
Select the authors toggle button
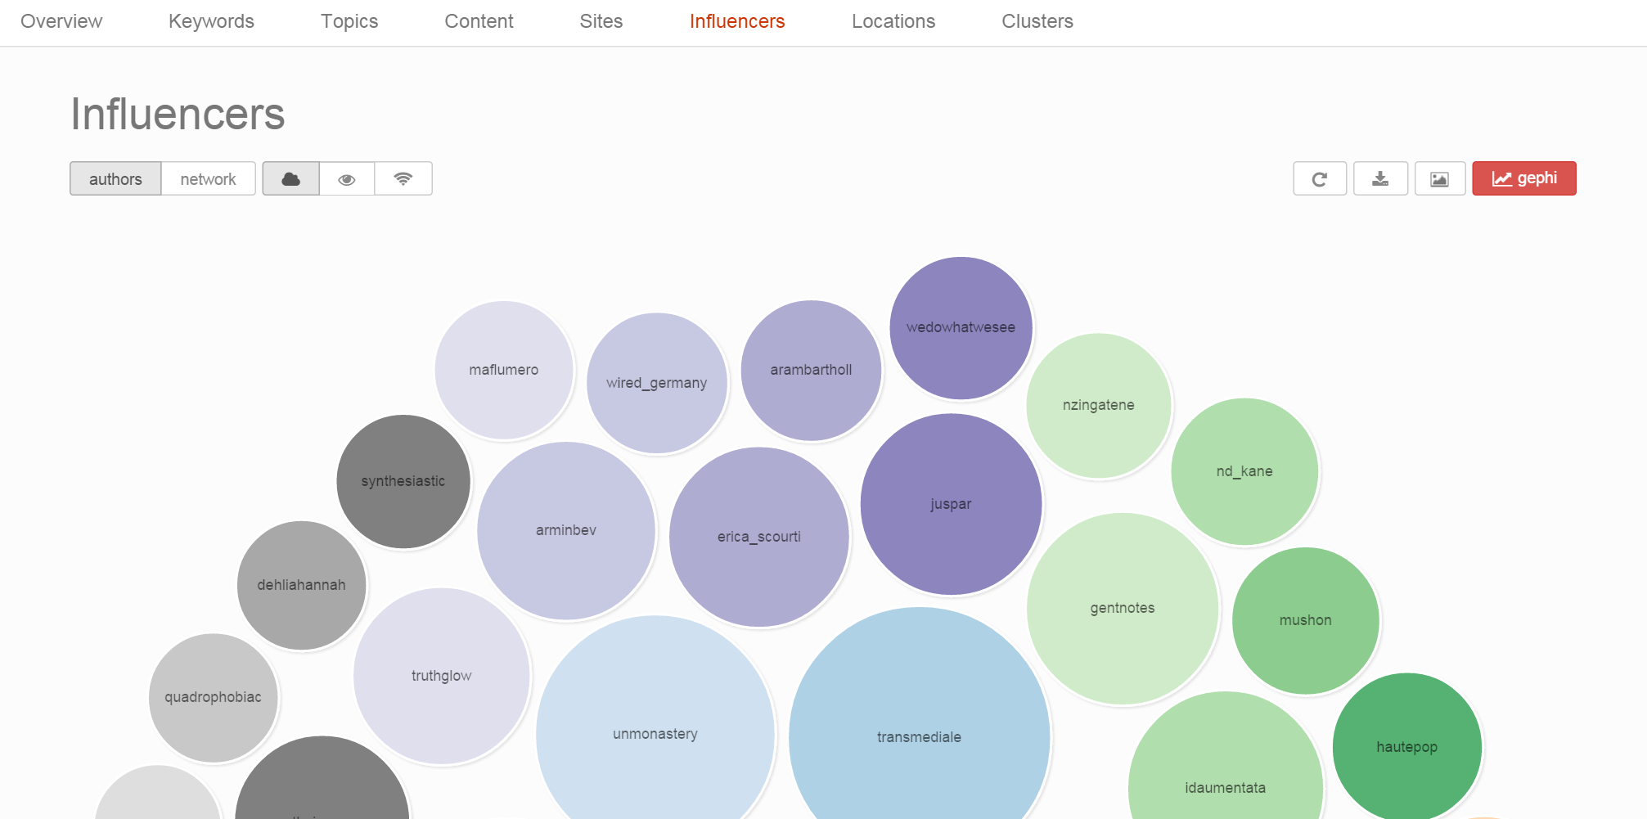115,179
